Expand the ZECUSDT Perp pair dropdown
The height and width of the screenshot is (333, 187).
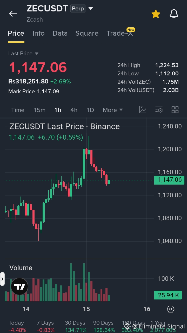pos(91,8)
